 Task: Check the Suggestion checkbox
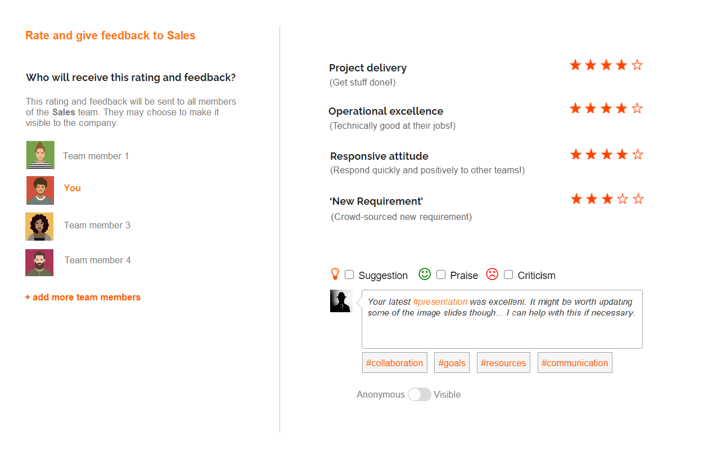coord(349,274)
